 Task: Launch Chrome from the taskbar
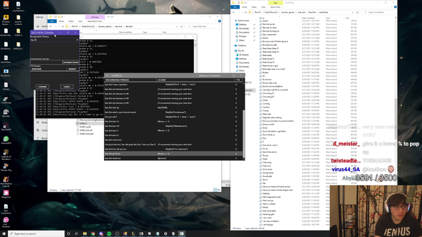coord(92,234)
